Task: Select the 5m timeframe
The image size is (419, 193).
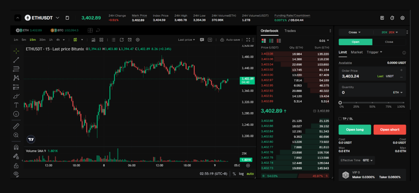Action: (24, 40)
